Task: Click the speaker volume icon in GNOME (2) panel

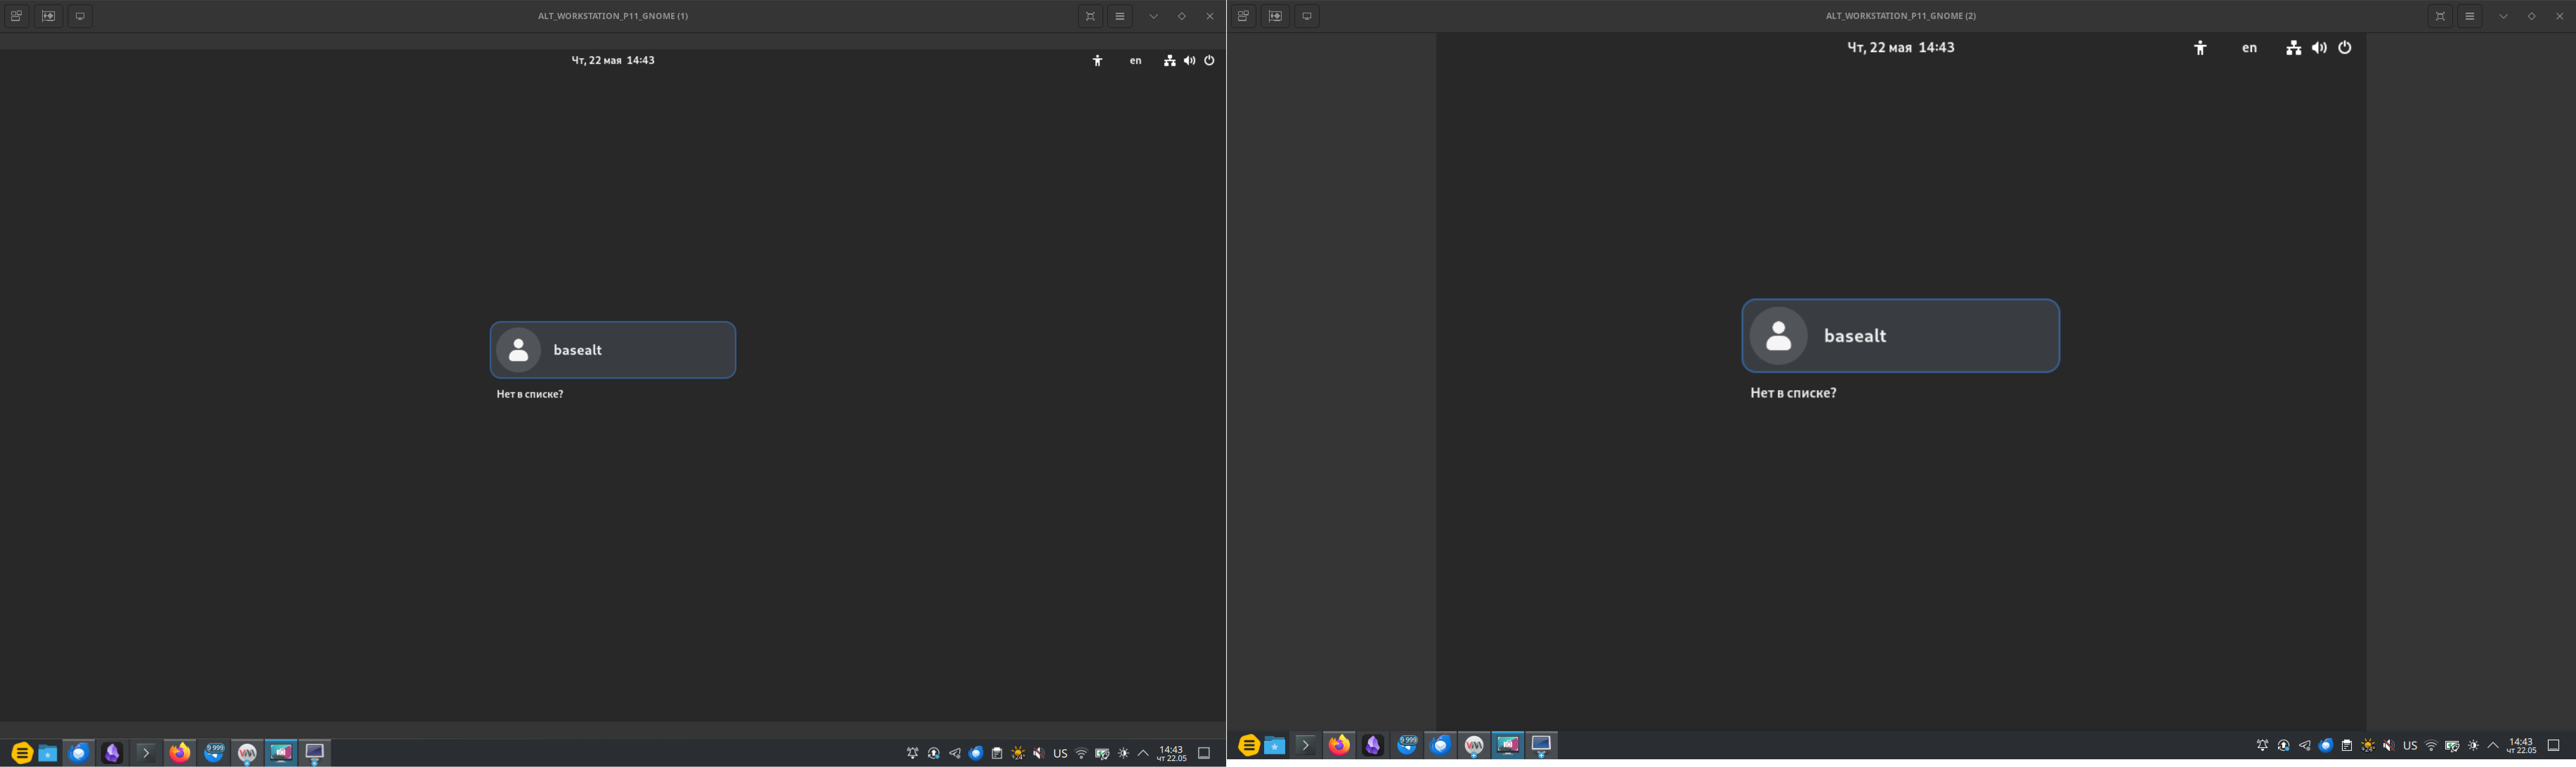Action: (2319, 48)
